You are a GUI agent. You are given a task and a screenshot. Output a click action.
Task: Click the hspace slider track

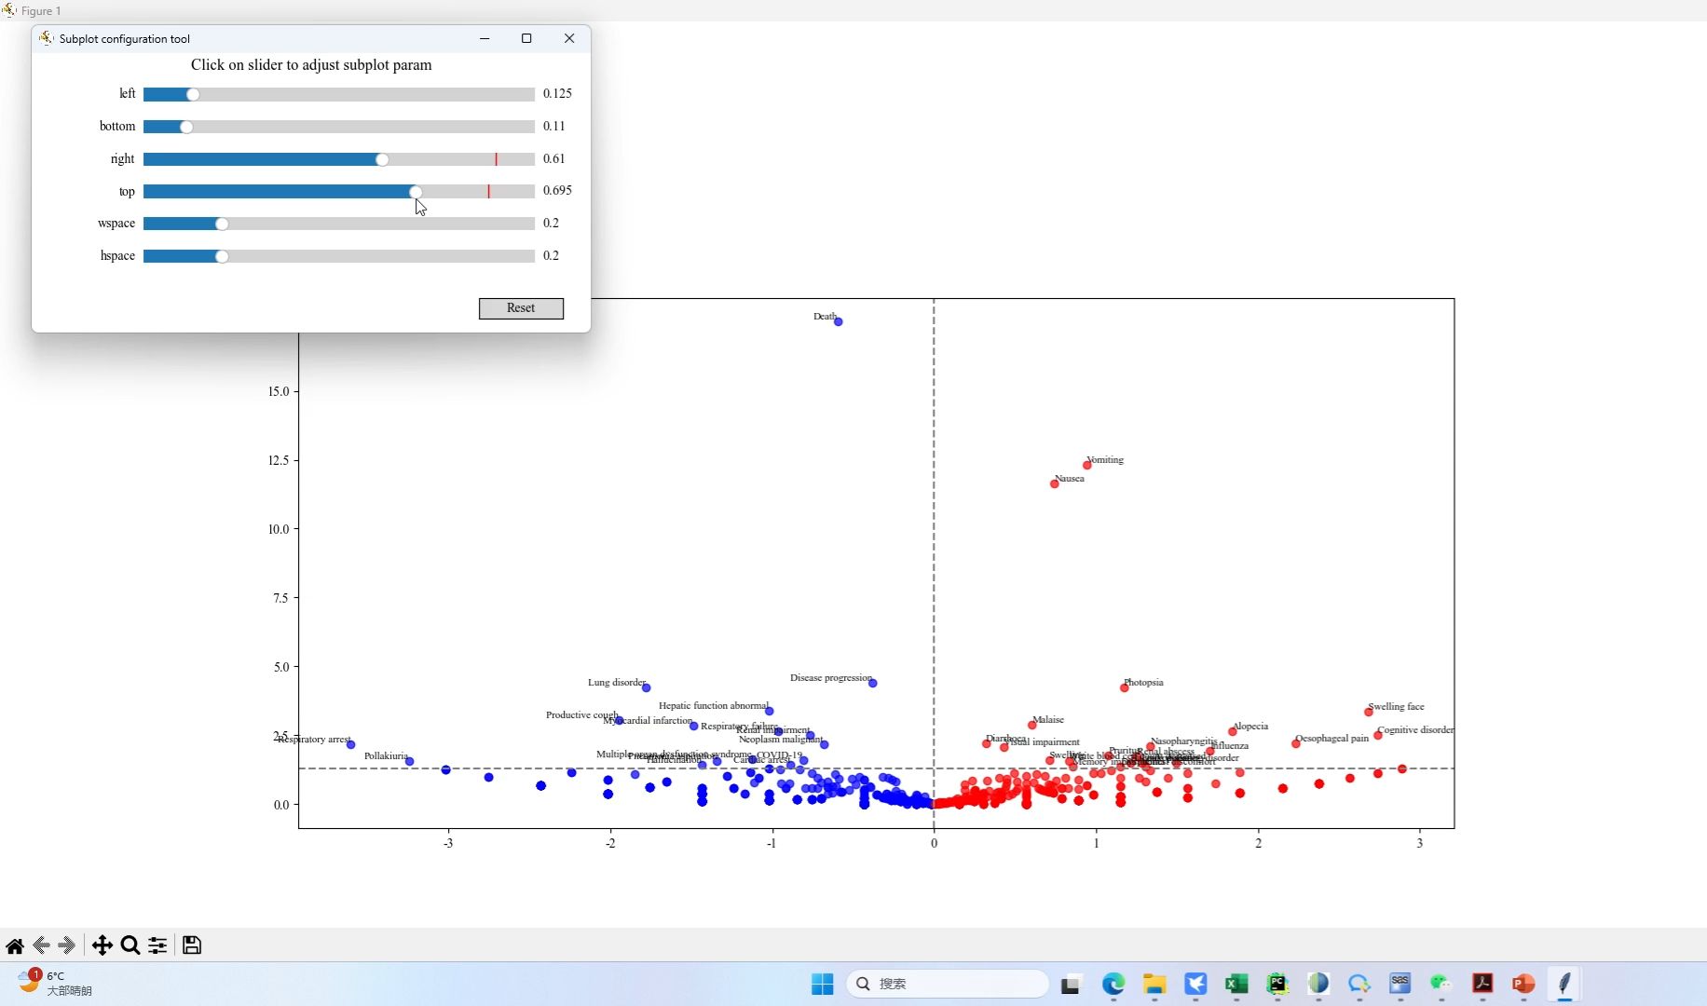point(339,256)
